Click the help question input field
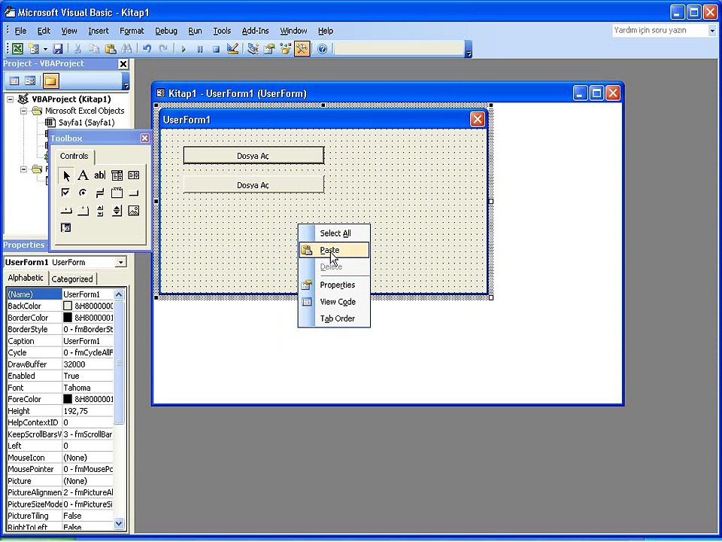The image size is (722, 542). 660,30
